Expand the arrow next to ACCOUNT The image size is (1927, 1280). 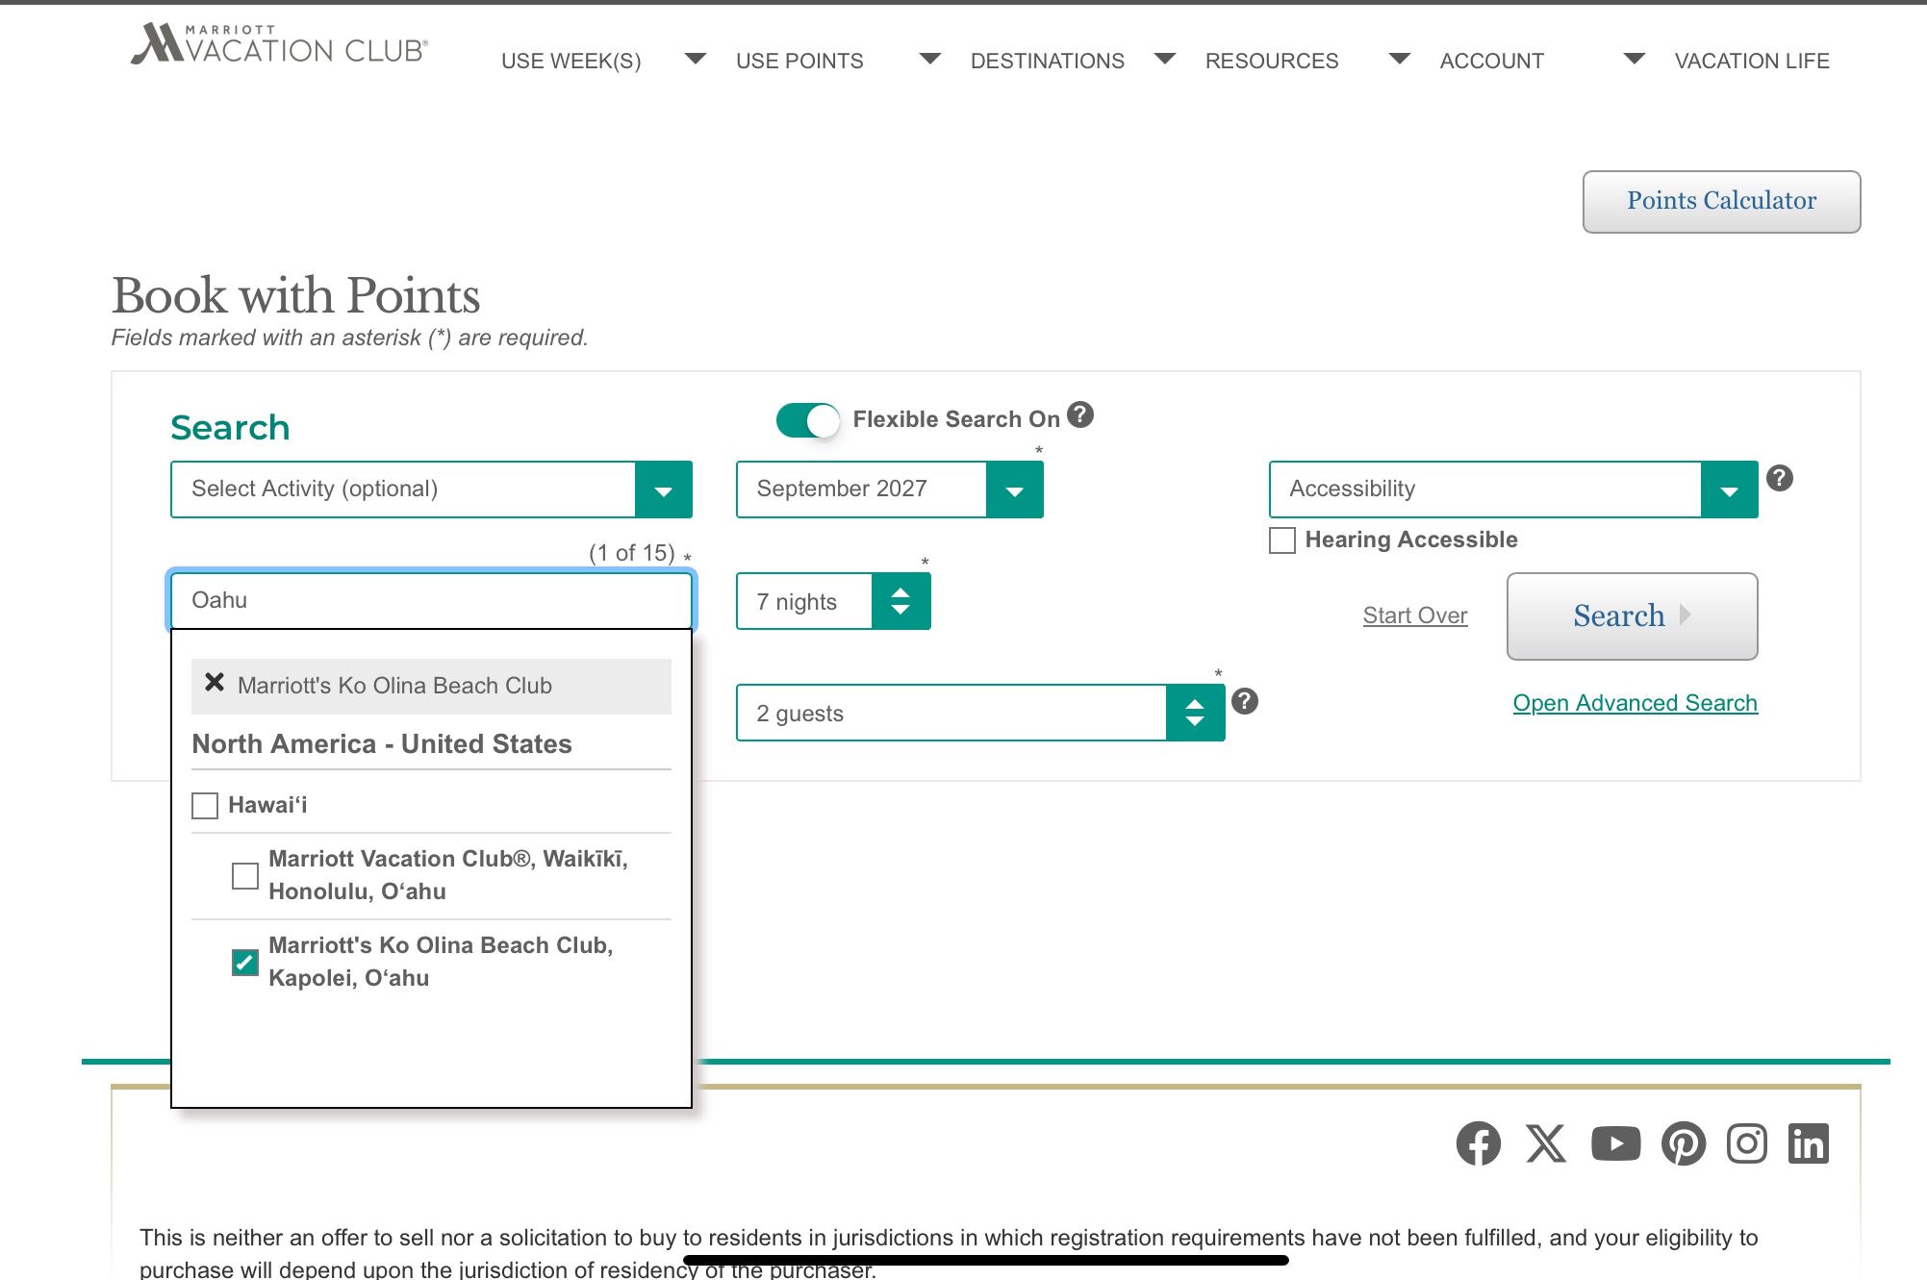point(1635,60)
